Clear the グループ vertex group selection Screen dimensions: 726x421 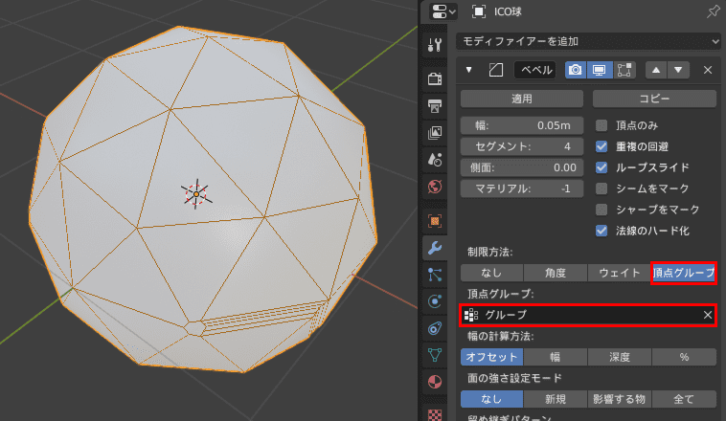tap(708, 315)
